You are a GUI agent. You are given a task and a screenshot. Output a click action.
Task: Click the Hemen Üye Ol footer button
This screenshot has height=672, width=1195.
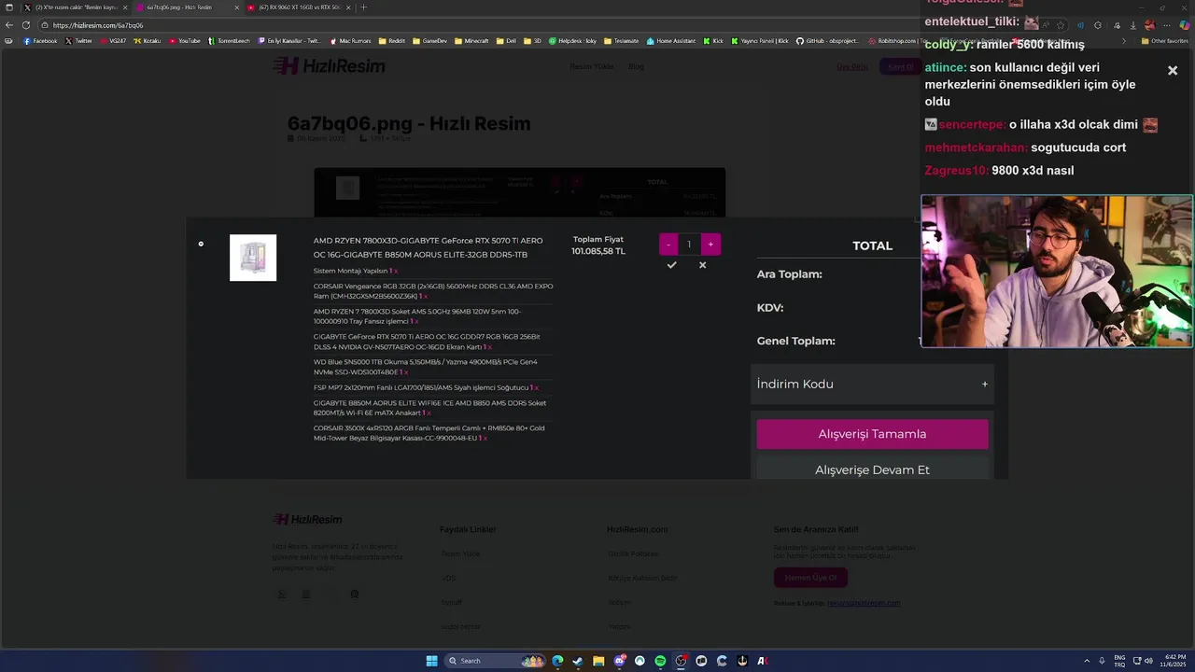point(810,578)
